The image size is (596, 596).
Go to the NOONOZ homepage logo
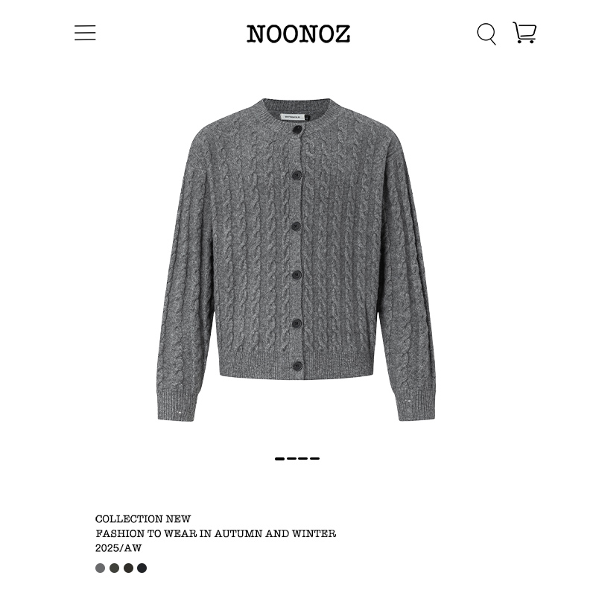pos(299,34)
